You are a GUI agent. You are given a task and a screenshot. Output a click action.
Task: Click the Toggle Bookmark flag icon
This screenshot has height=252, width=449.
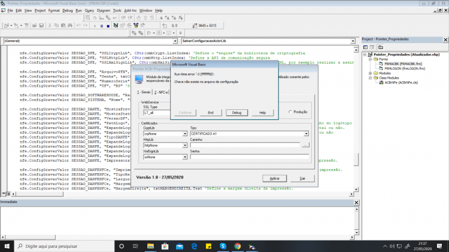[x=160, y=18]
